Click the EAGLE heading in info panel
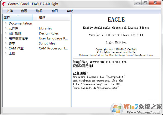The image size is (164, 116). pos(116,19)
